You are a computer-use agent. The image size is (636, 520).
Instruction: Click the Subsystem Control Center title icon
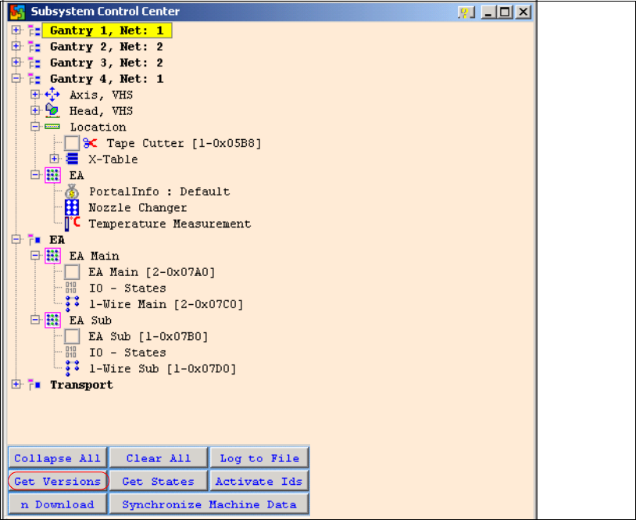pos(17,12)
